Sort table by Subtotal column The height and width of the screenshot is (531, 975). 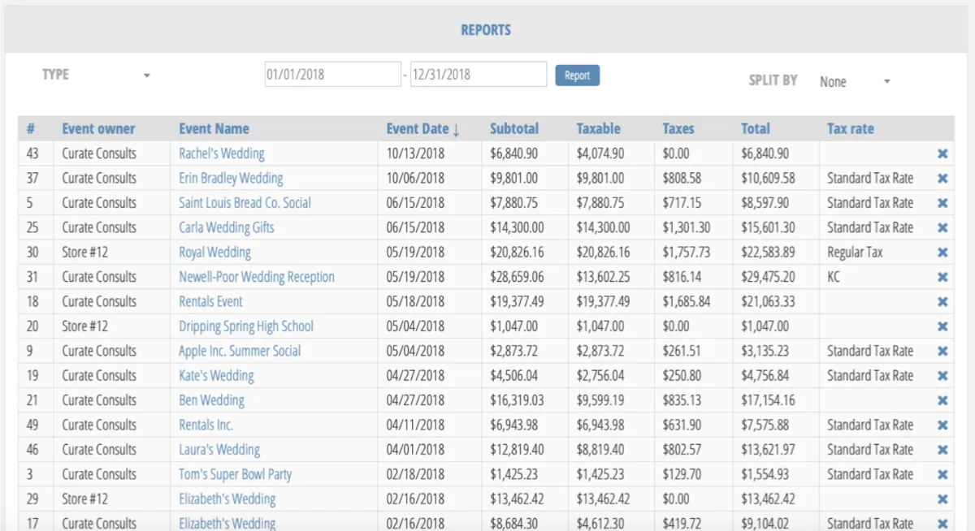pos(513,128)
